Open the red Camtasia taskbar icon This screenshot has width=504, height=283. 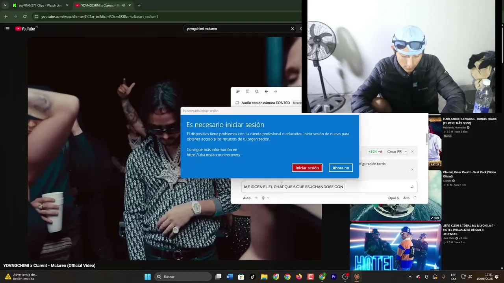coord(310,277)
